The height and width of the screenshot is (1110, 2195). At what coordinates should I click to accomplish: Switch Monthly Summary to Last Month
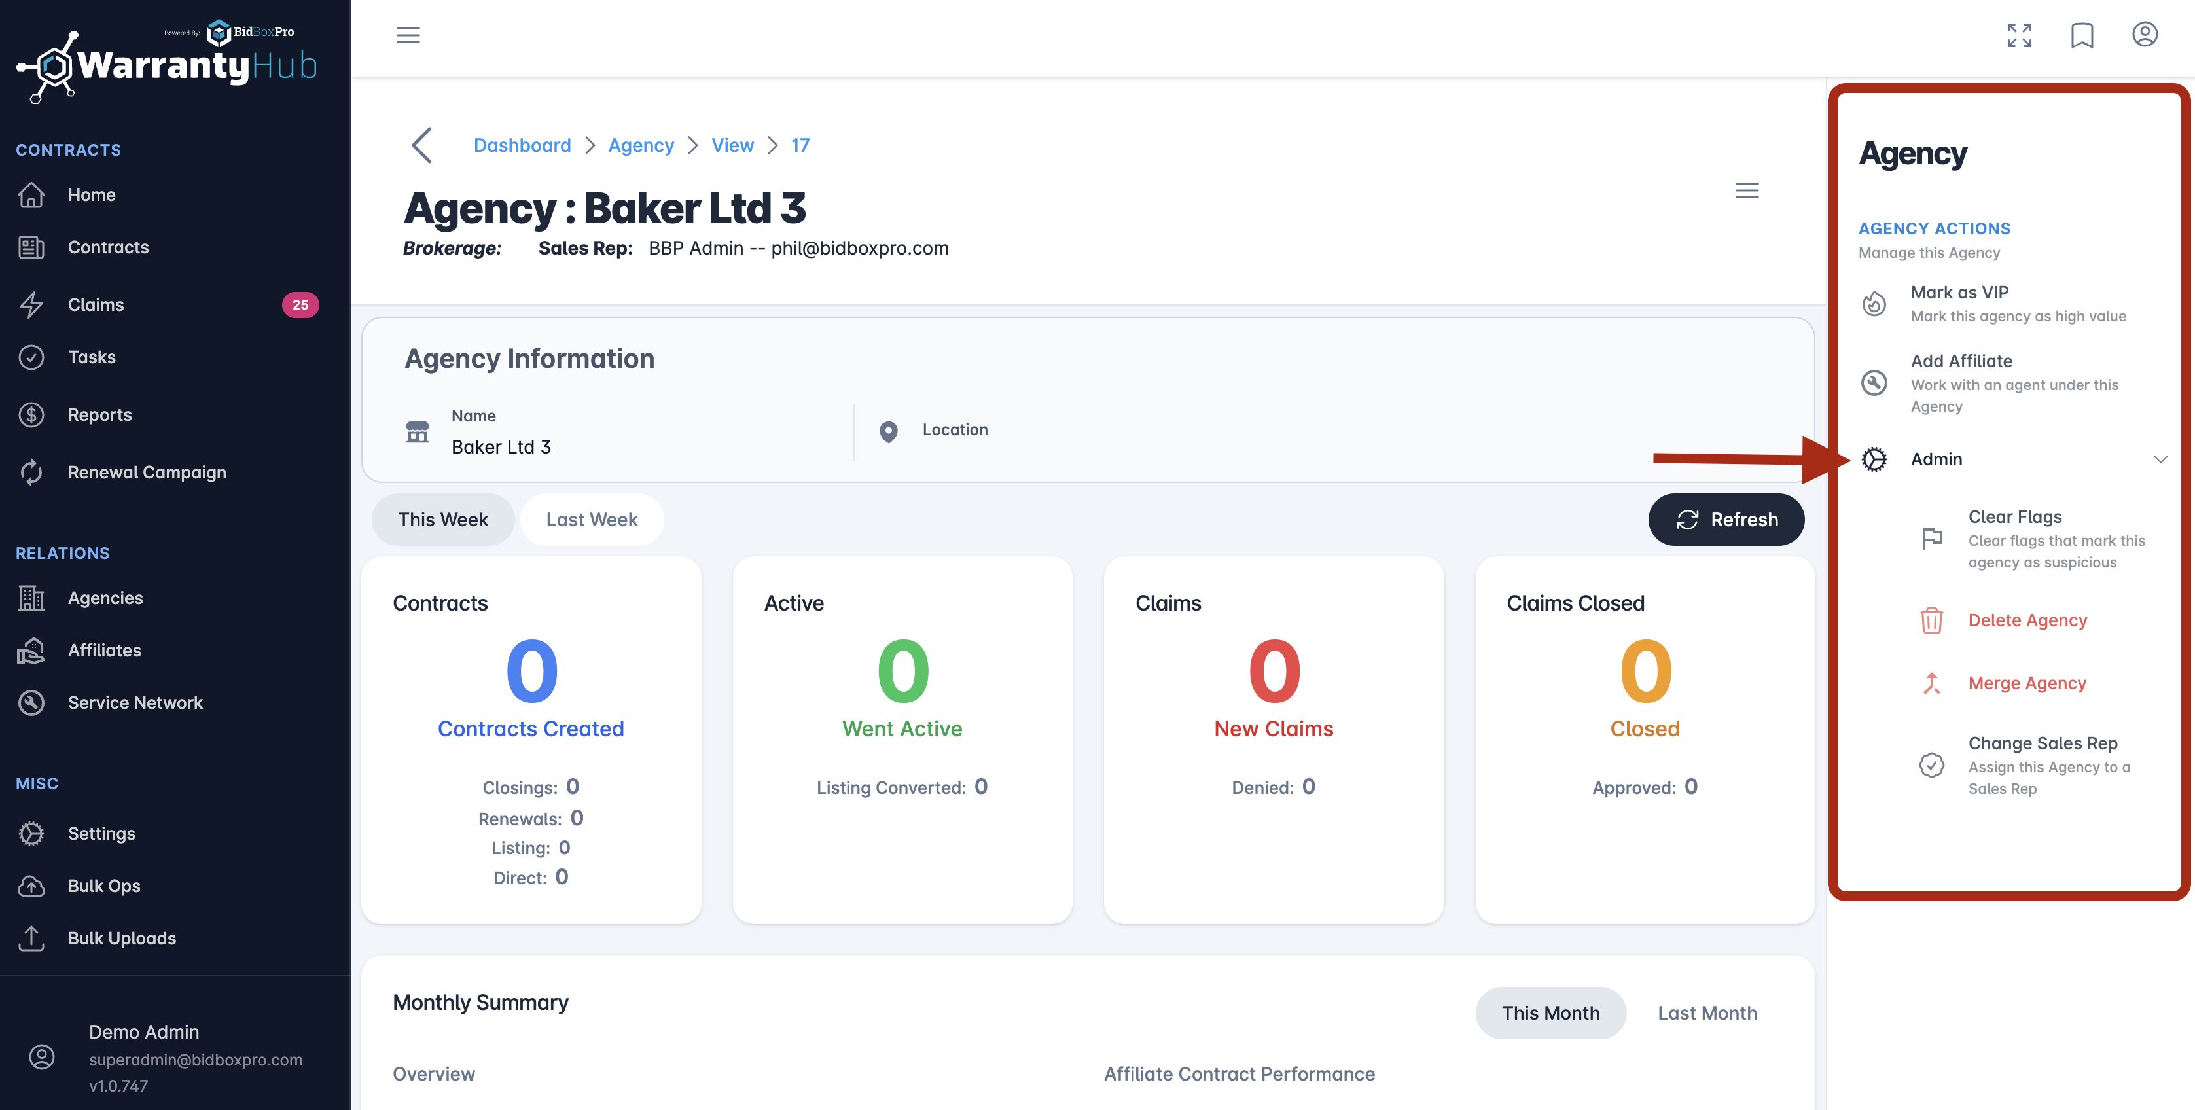click(1707, 1013)
